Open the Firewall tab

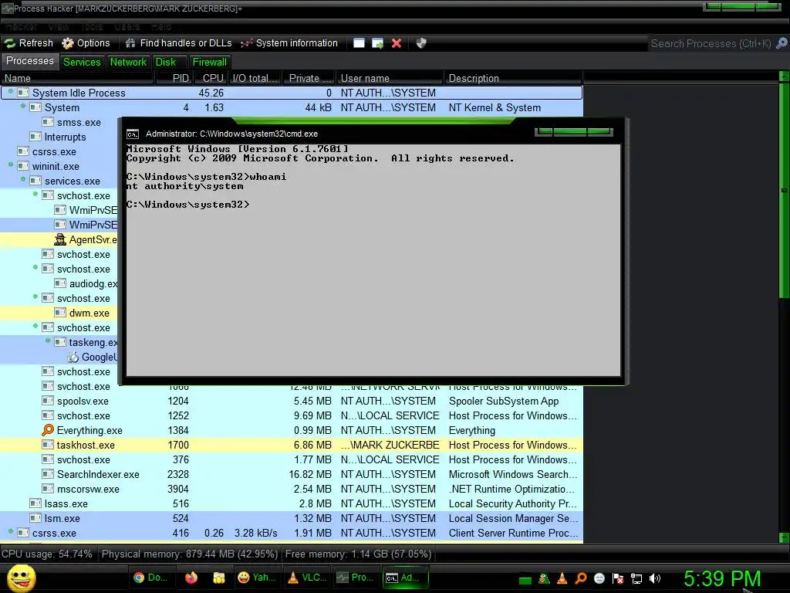click(210, 62)
